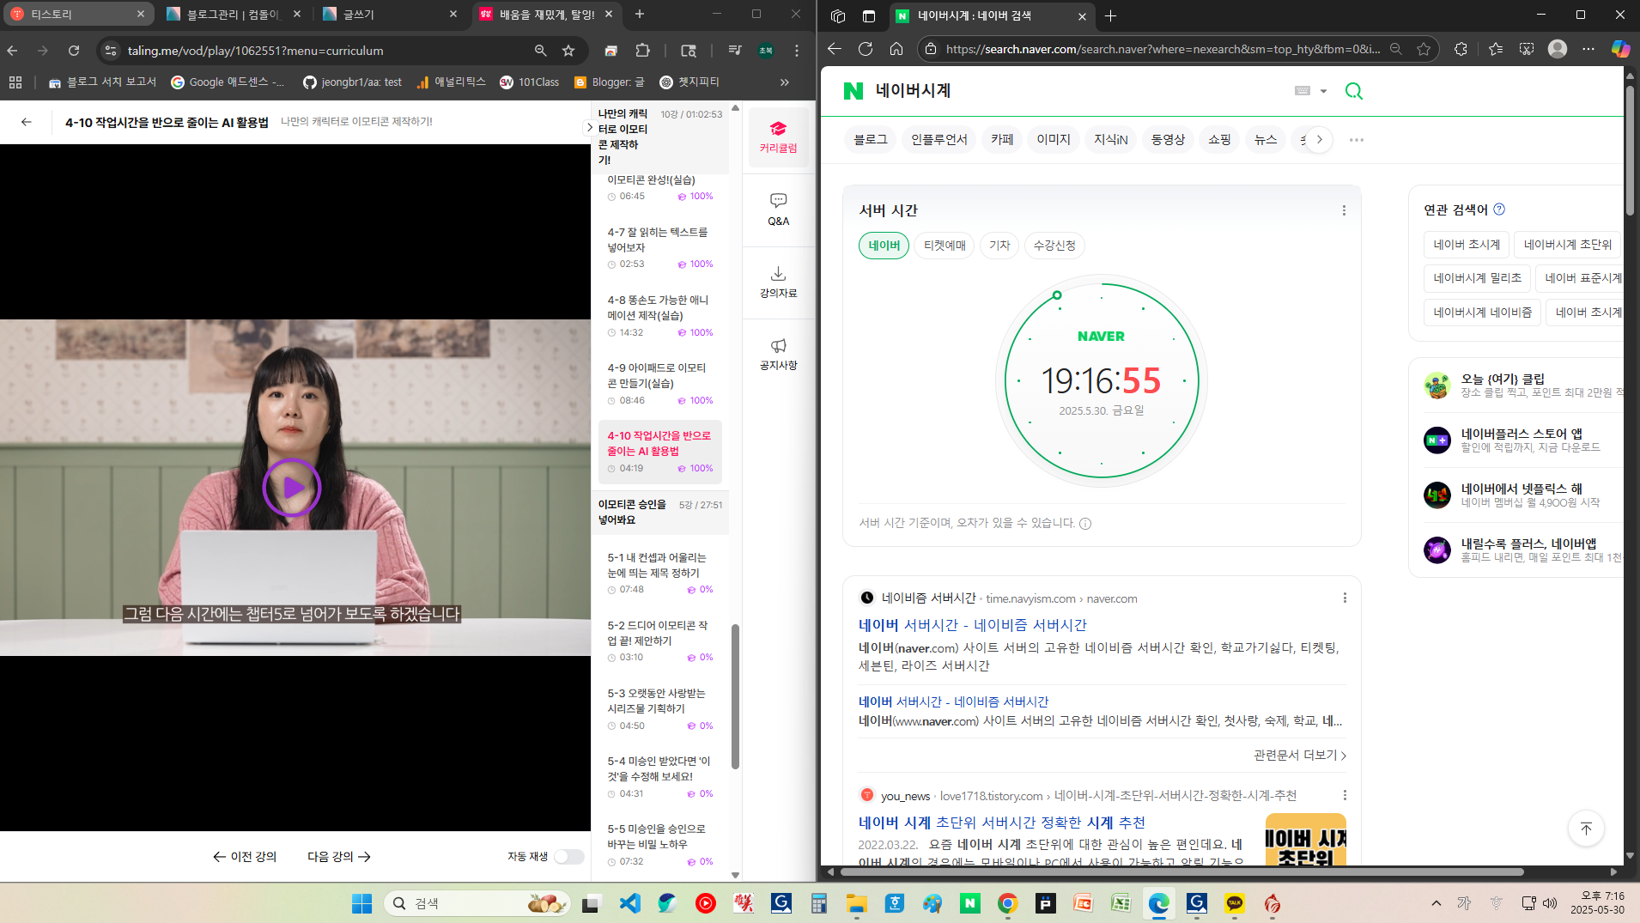
Task: Open 네이비즘 result options menu
Action: pos(1345,598)
